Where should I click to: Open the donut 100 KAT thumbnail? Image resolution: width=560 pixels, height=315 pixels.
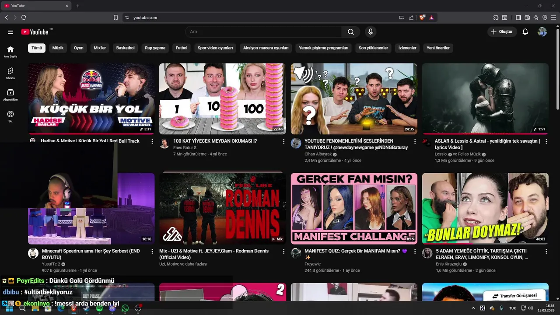coord(222,99)
